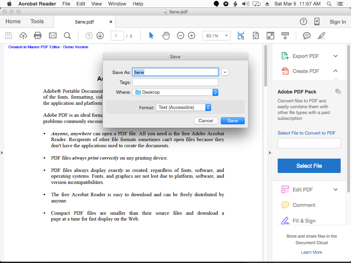
Task: Click the blue Select File button
Action: pyautogui.click(x=309, y=166)
